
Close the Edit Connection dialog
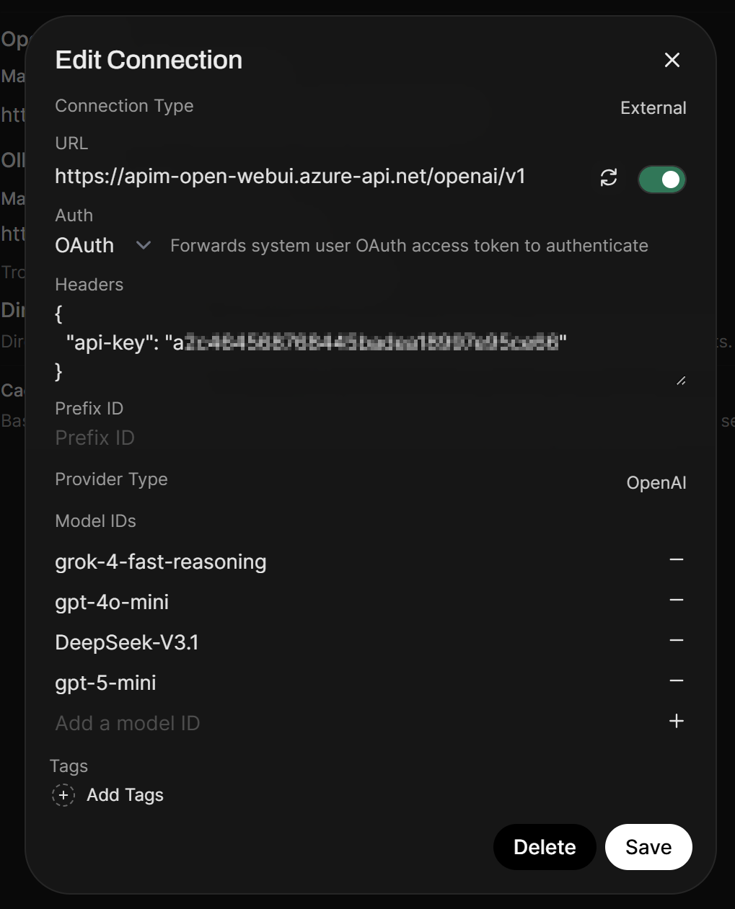pyautogui.click(x=672, y=60)
